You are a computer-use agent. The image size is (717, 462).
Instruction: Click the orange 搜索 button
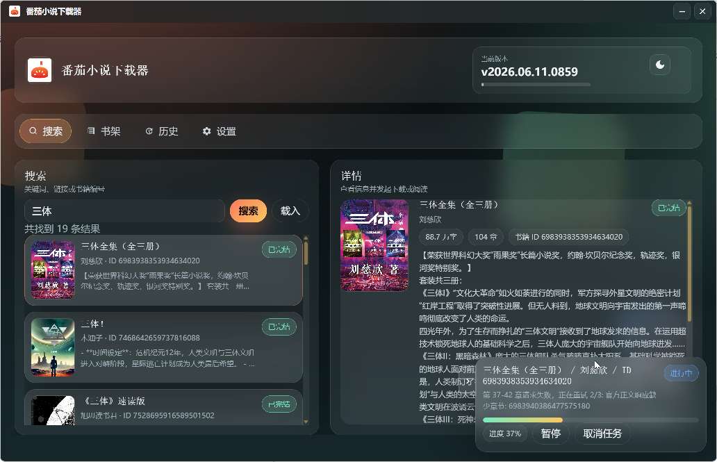pos(248,211)
